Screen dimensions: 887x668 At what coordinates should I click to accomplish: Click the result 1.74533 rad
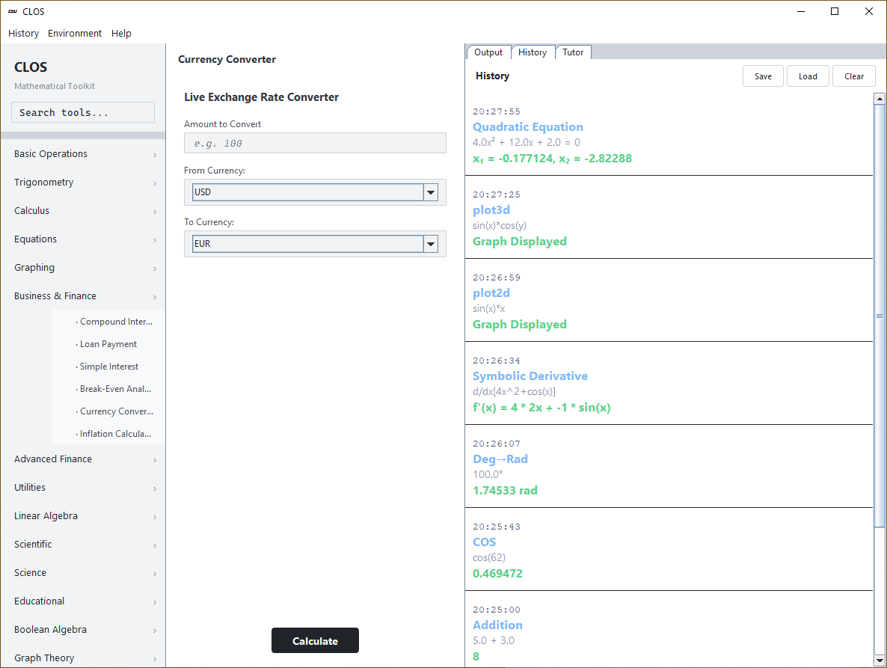(x=505, y=491)
